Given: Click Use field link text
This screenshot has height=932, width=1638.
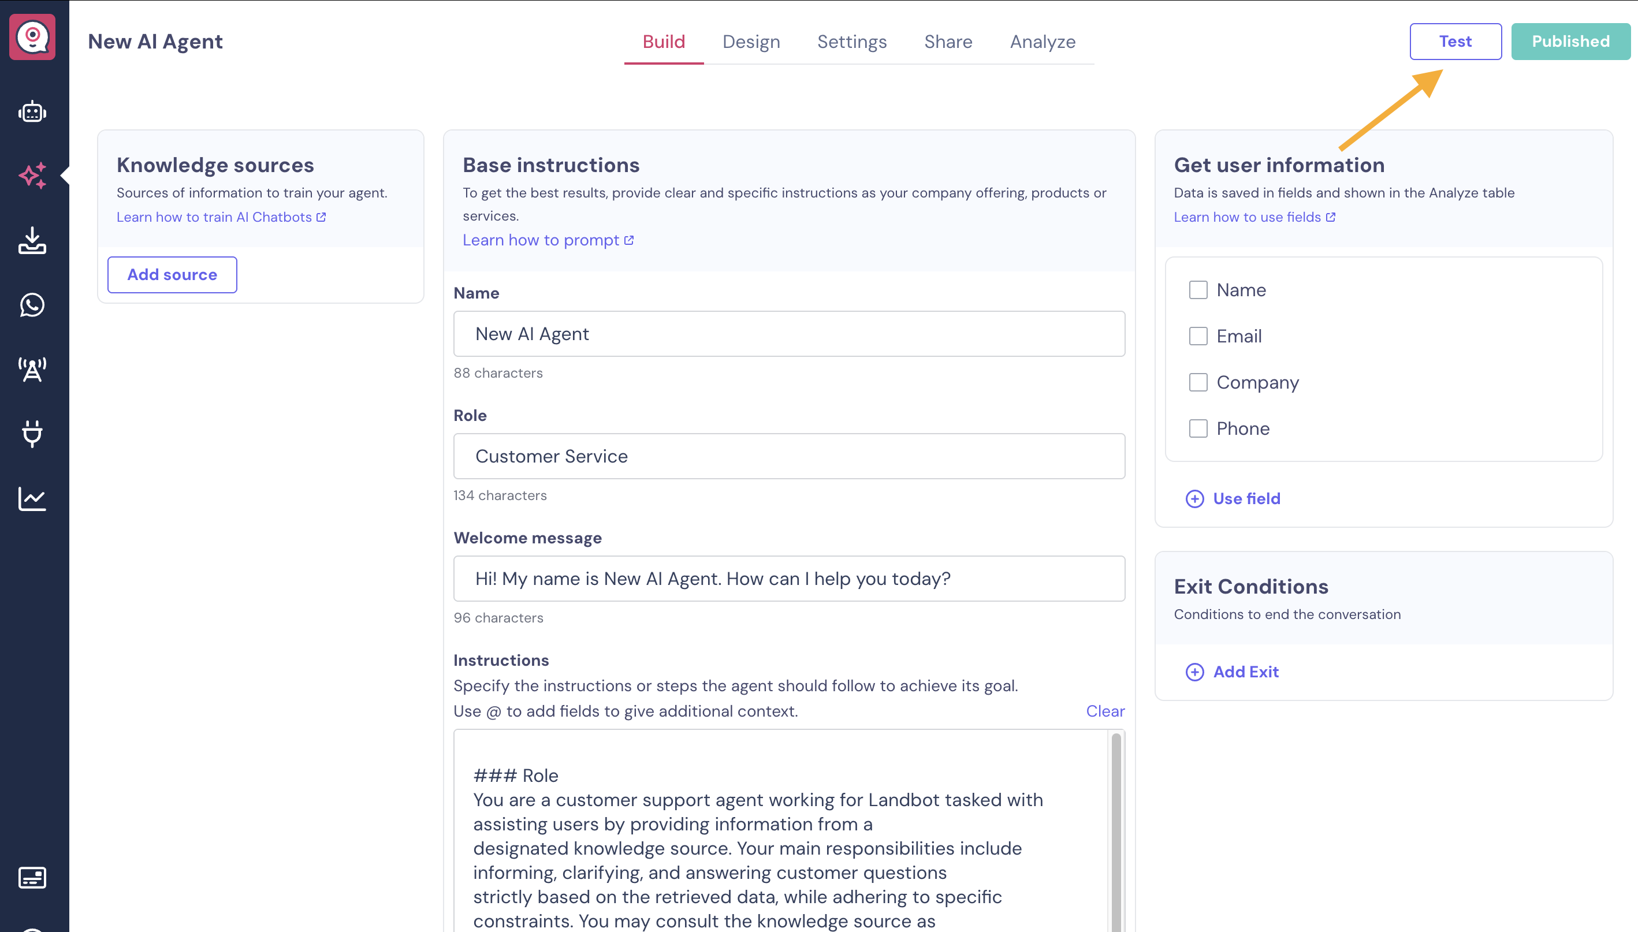Looking at the screenshot, I should coord(1246,499).
